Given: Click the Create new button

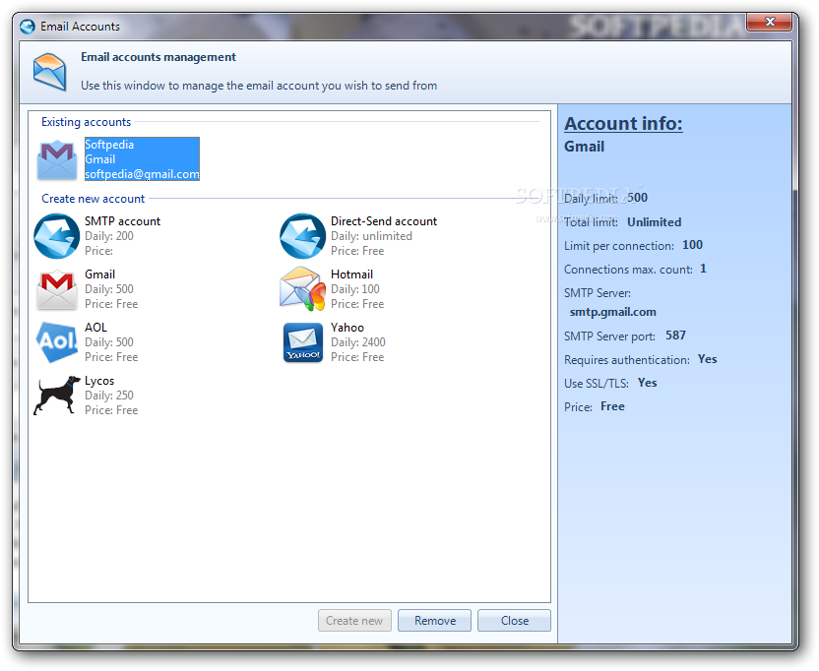Looking at the screenshot, I should click(354, 621).
